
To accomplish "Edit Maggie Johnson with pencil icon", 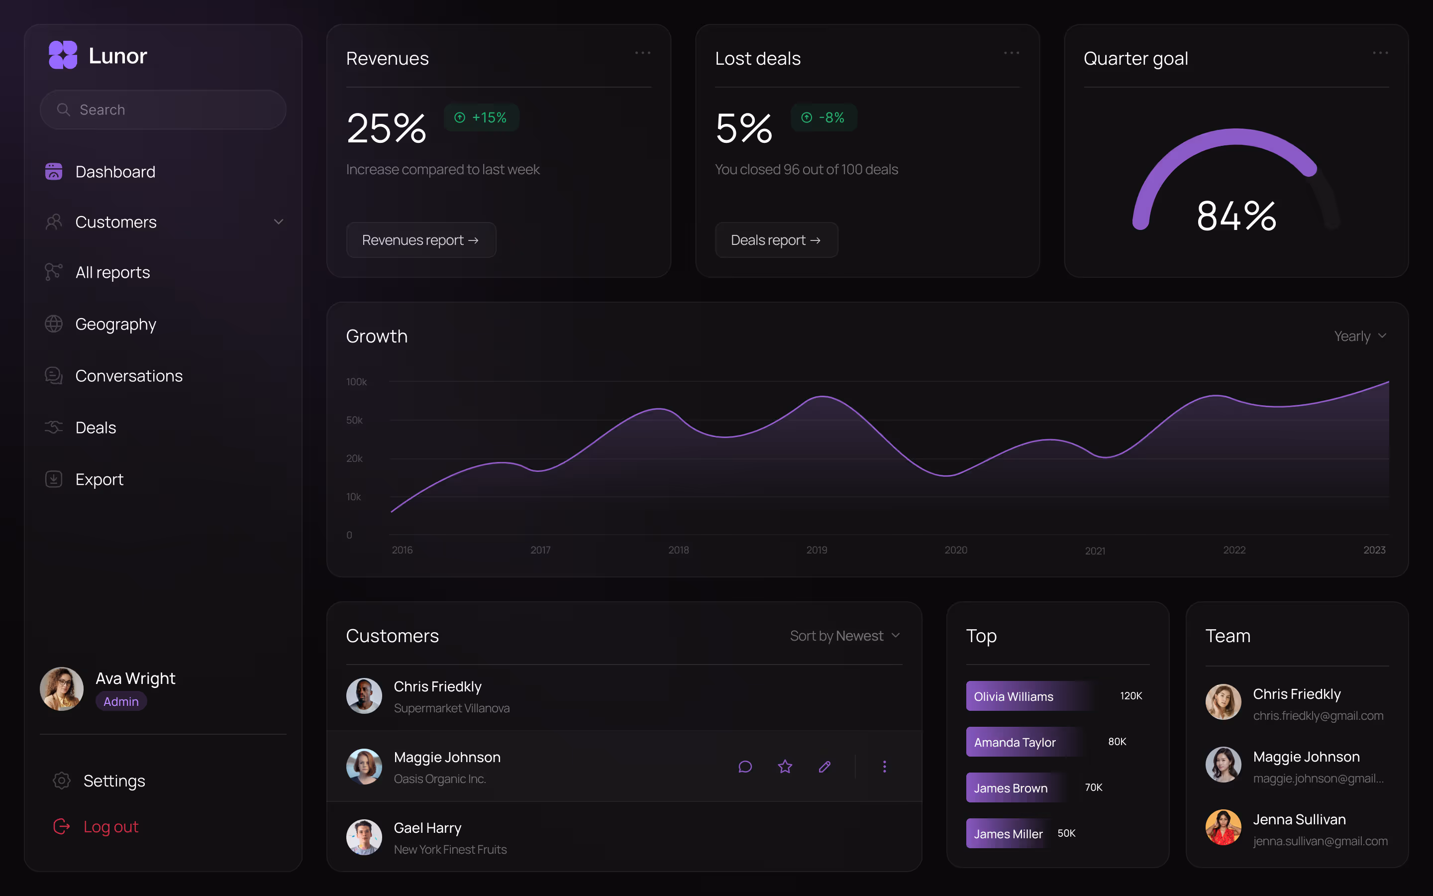I will (x=825, y=767).
